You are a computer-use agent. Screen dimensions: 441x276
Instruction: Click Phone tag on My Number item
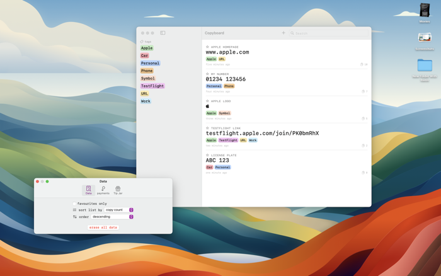(229, 86)
